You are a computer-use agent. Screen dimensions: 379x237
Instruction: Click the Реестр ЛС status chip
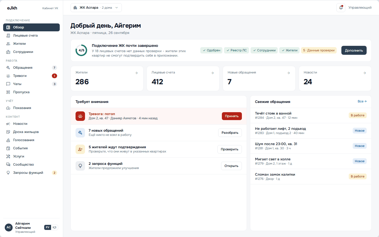[x=237, y=50]
